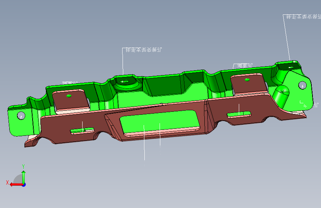The image size is (321, 208).
Task: Click the green Y axis arrow of the triad
Action: (x=24, y=177)
